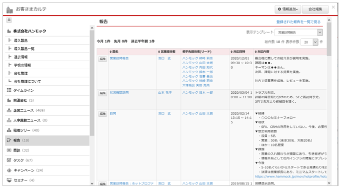
Task: Select 導入製品一覧 in sidebar tree
Action: coord(24,49)
